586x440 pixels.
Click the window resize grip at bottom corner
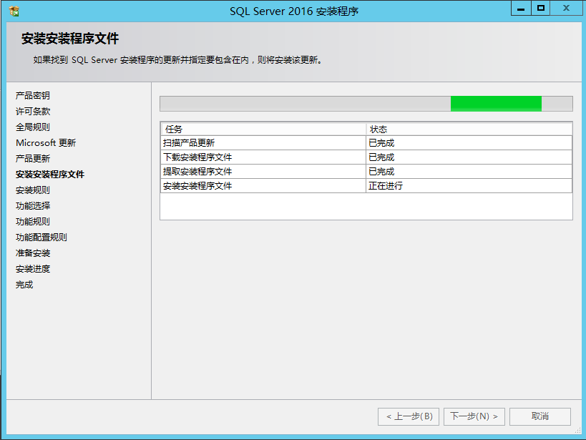tap(578, 431)
